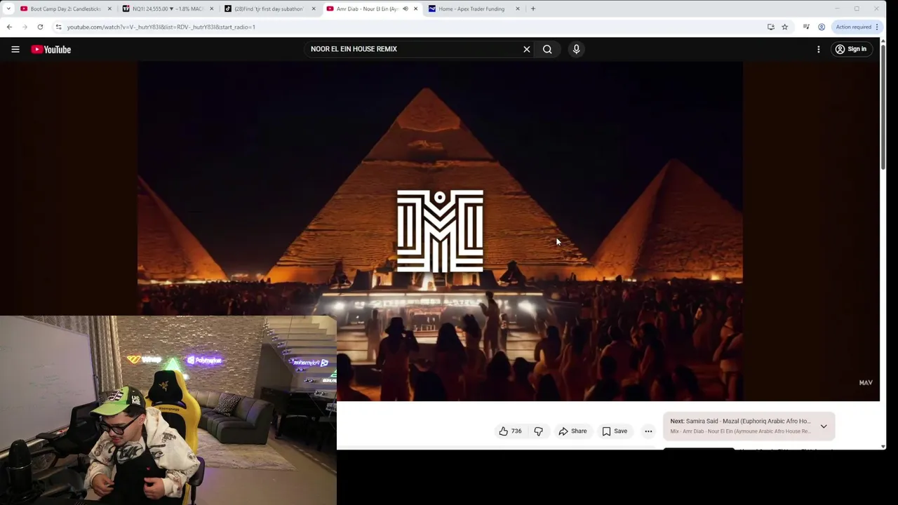Close the Amr Diab YouTube tab

click(415, 8)
